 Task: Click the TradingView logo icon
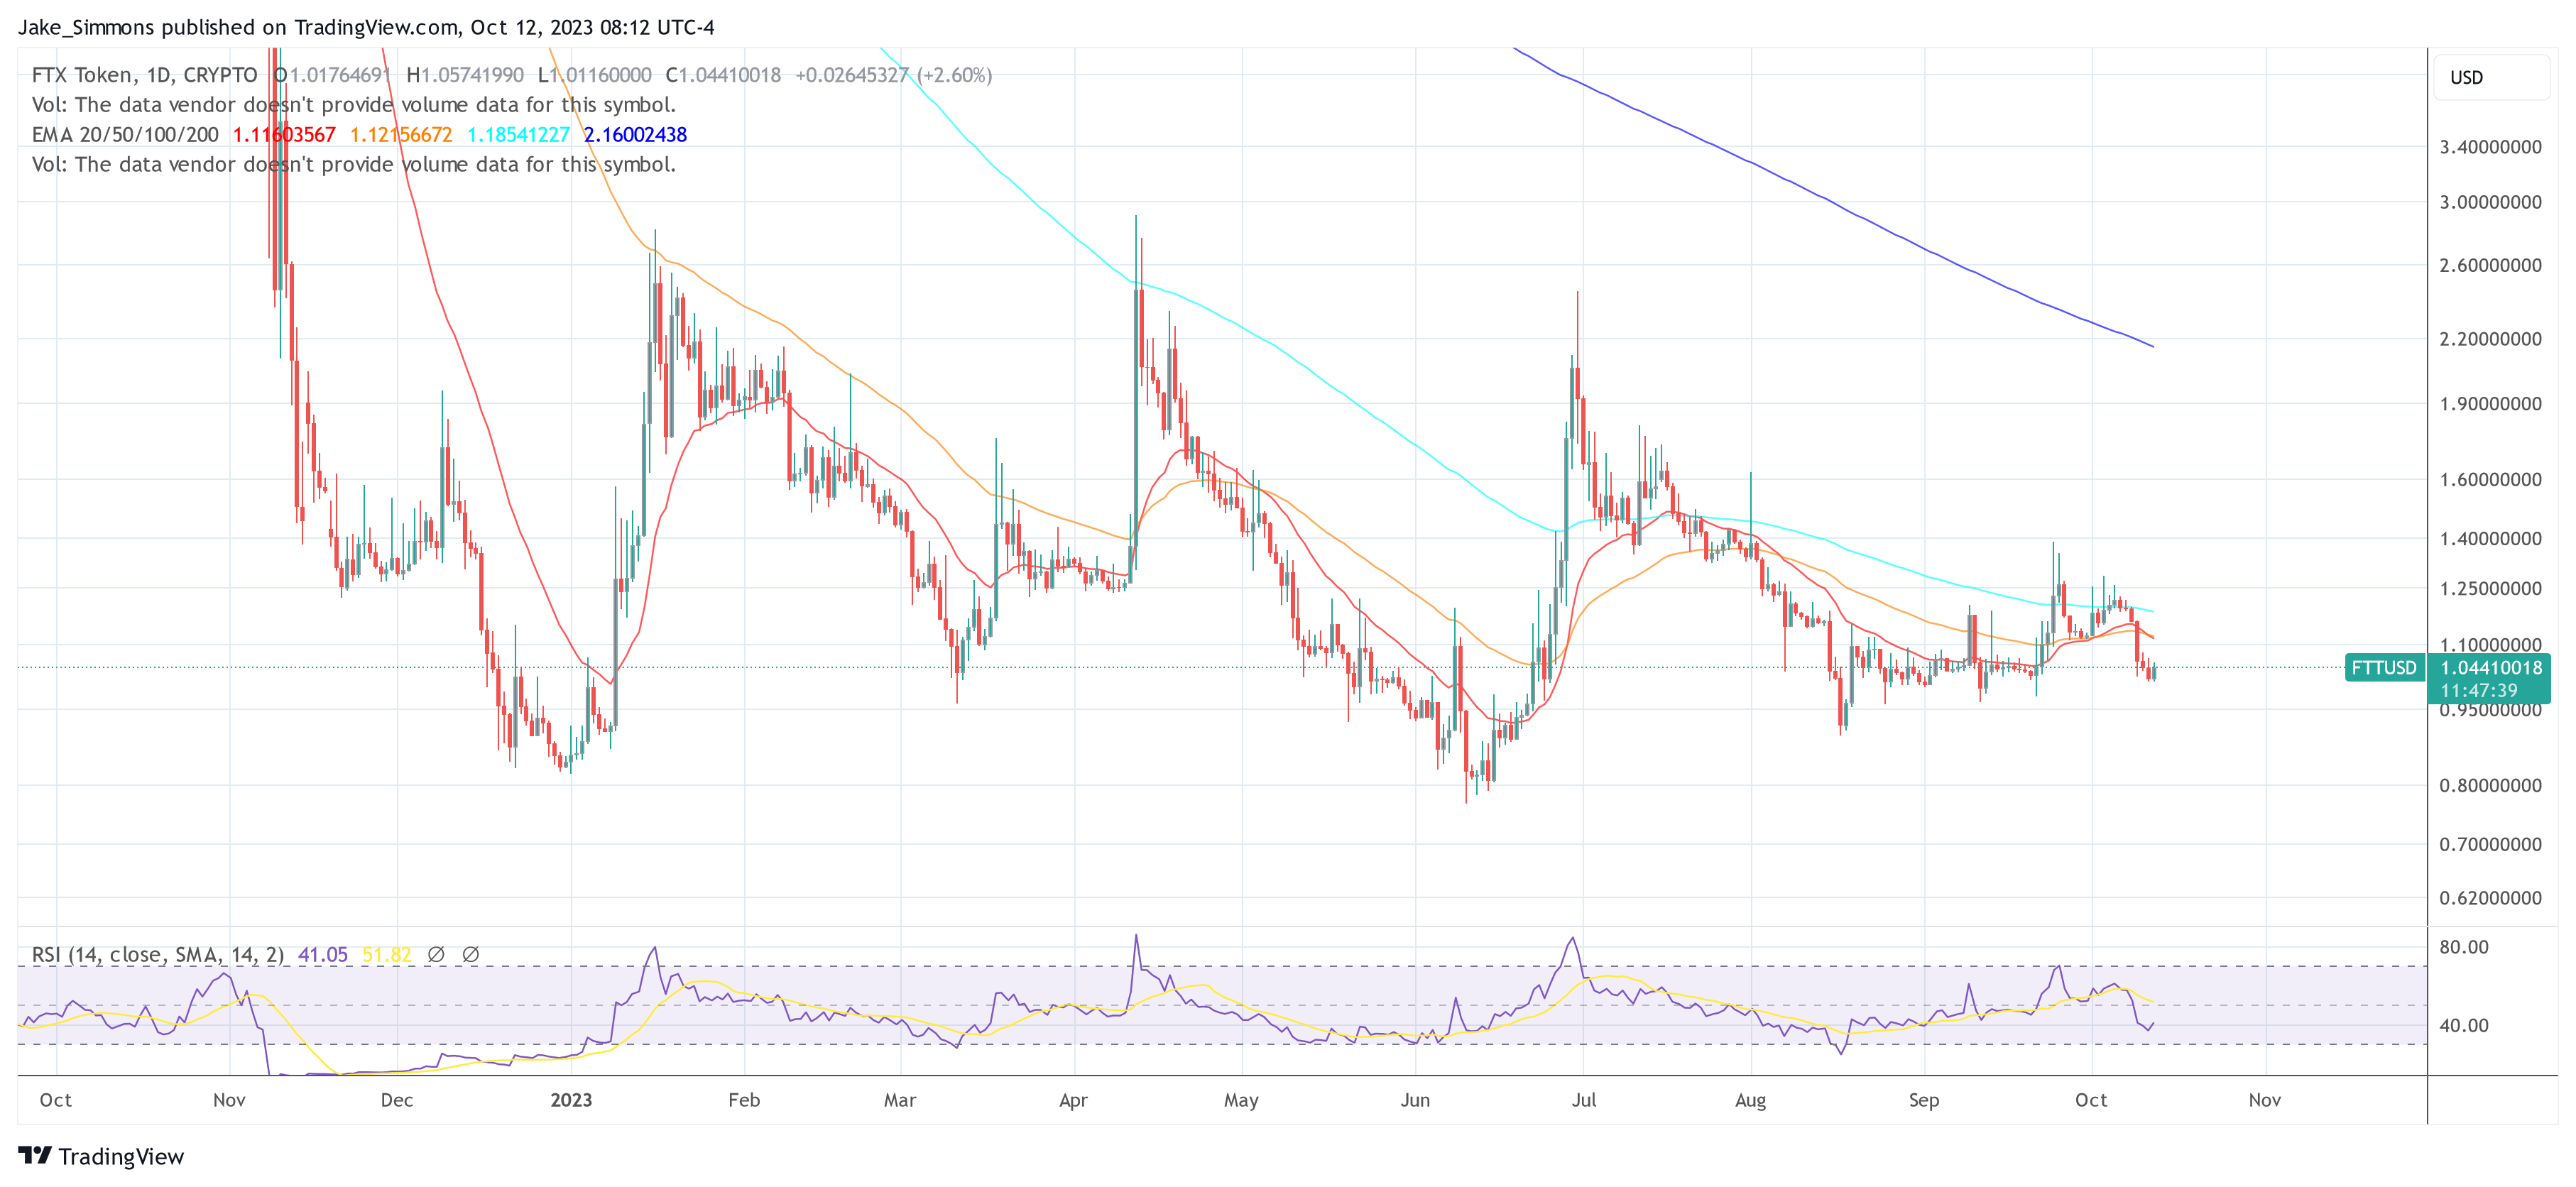tap(35, 1155)
